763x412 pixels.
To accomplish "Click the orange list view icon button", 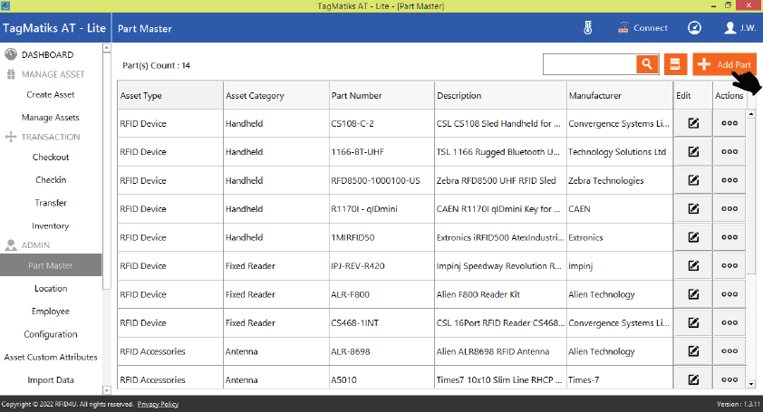I will coord(673,64).
